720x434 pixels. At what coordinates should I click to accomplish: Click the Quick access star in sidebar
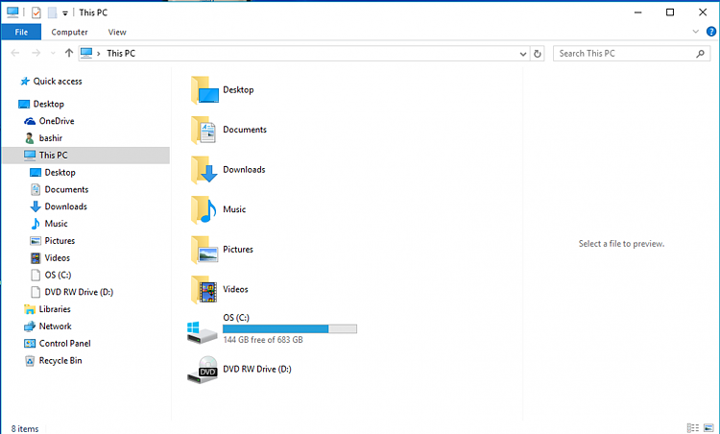pyautogui.click(x=25, y=82)
